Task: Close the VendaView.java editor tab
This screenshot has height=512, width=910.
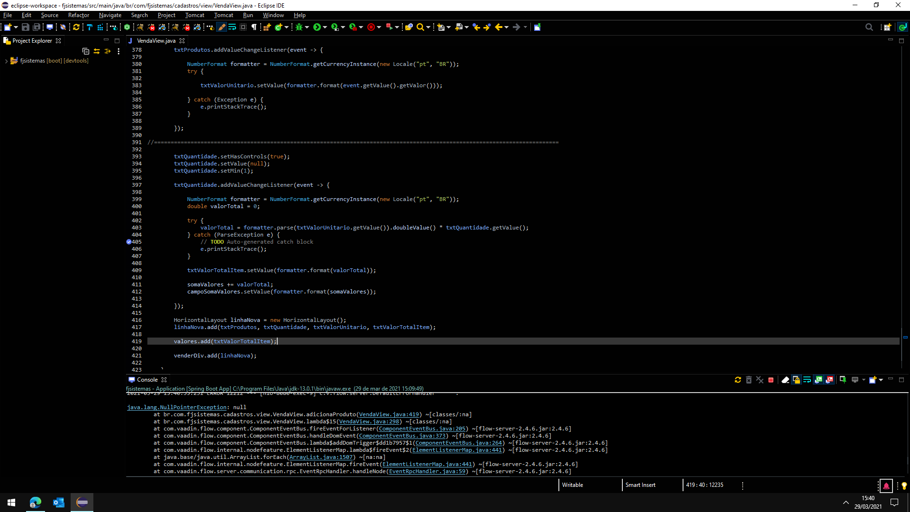Action: 182,41
